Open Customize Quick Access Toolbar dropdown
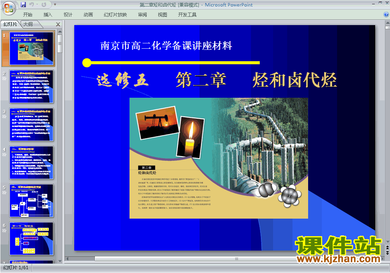390x273 pixels. [55, 5]
